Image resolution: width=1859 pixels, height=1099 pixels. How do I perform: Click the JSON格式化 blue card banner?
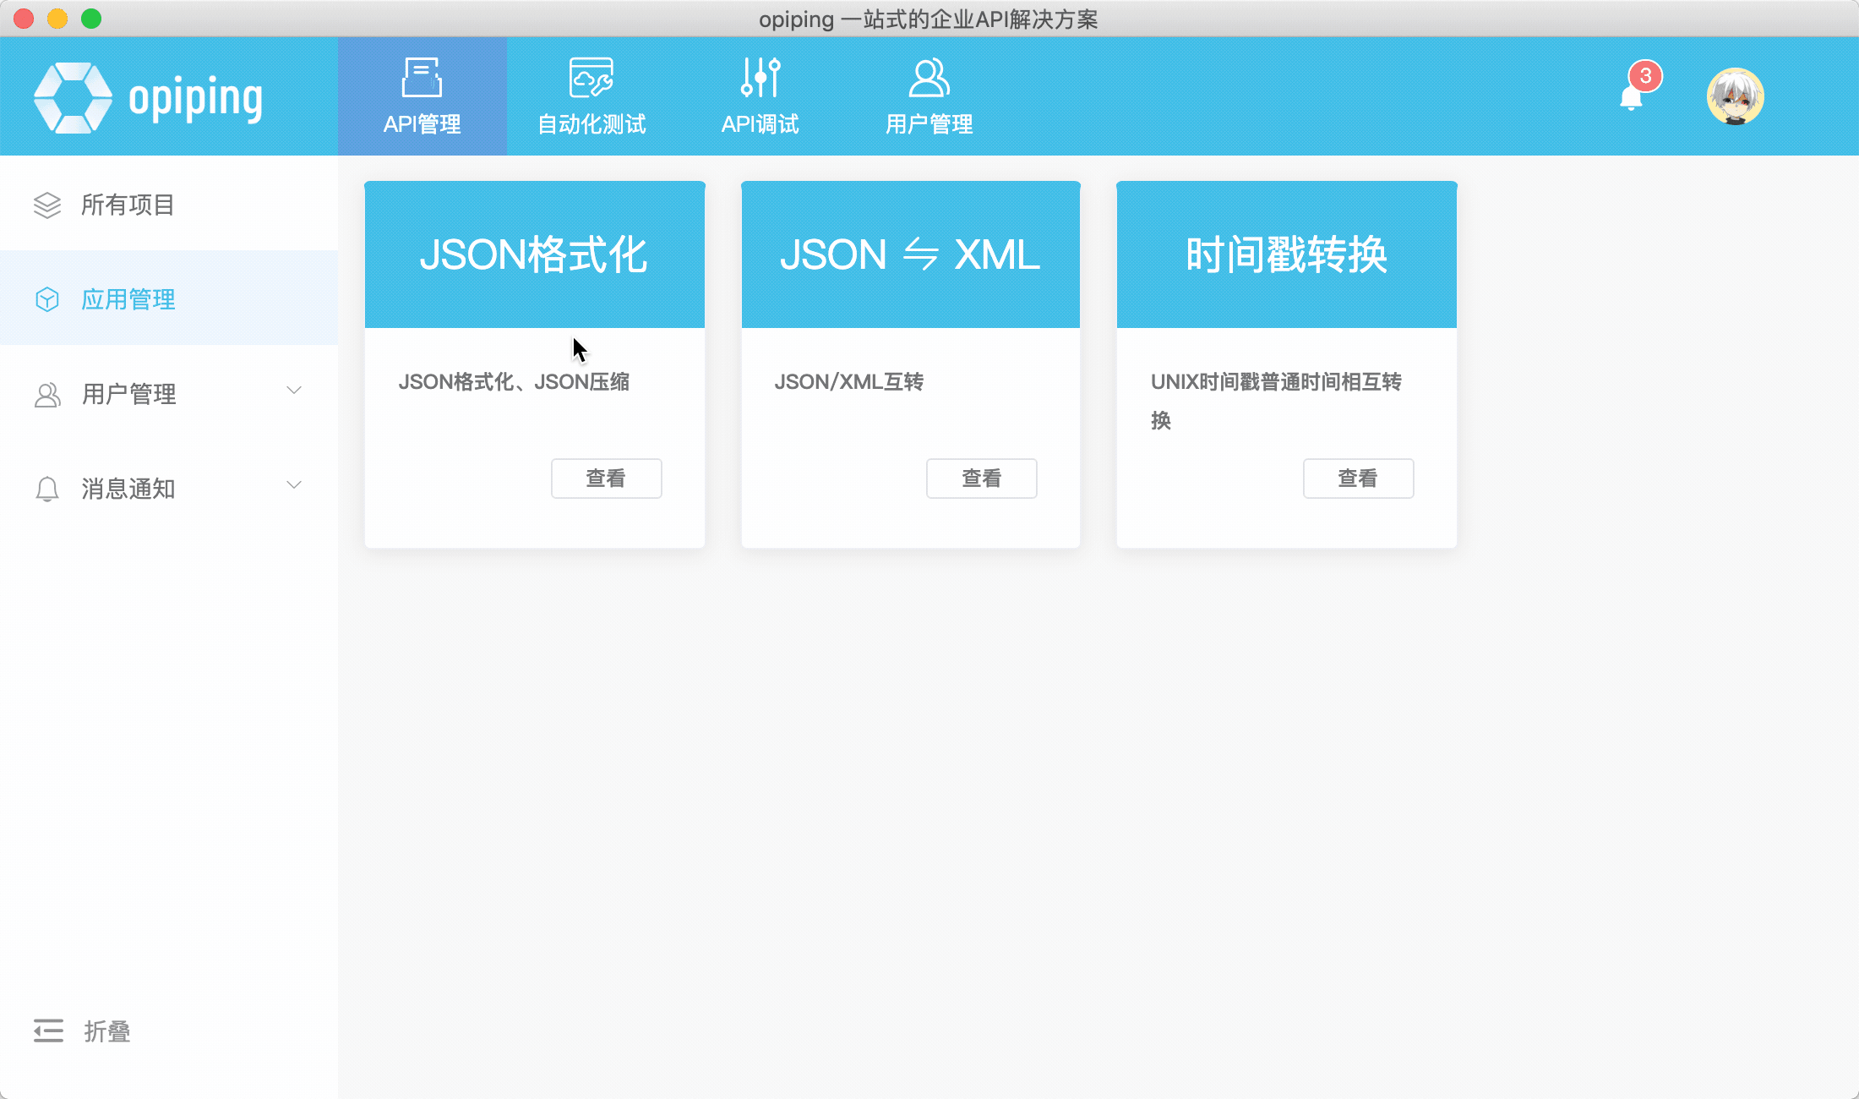(534, 254)
